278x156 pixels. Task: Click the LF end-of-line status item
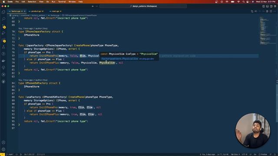(251, 154)
